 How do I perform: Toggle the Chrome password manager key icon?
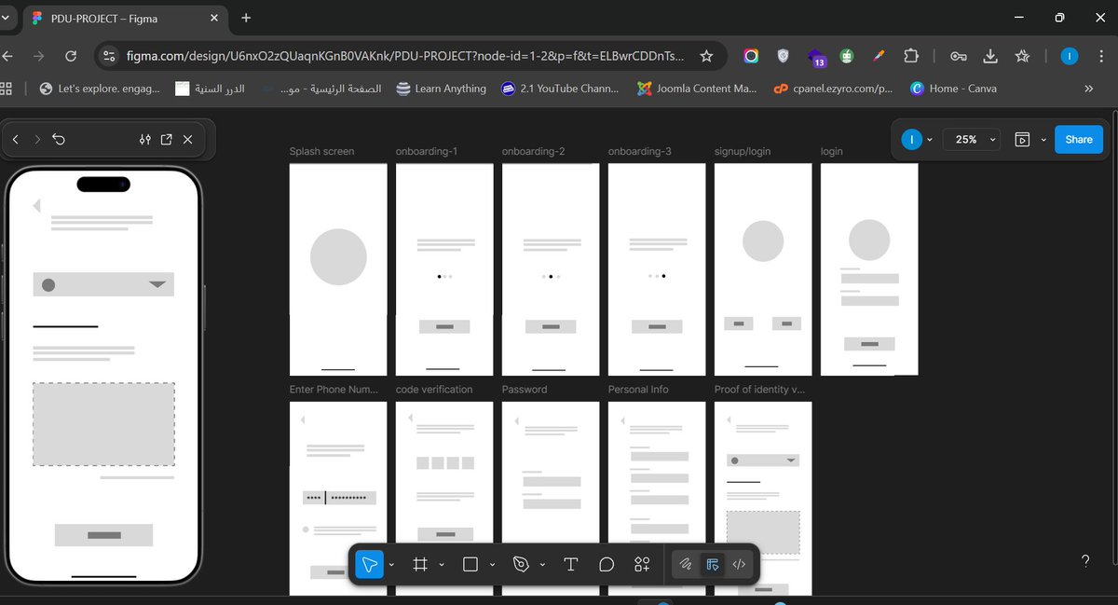pos(959,56)
